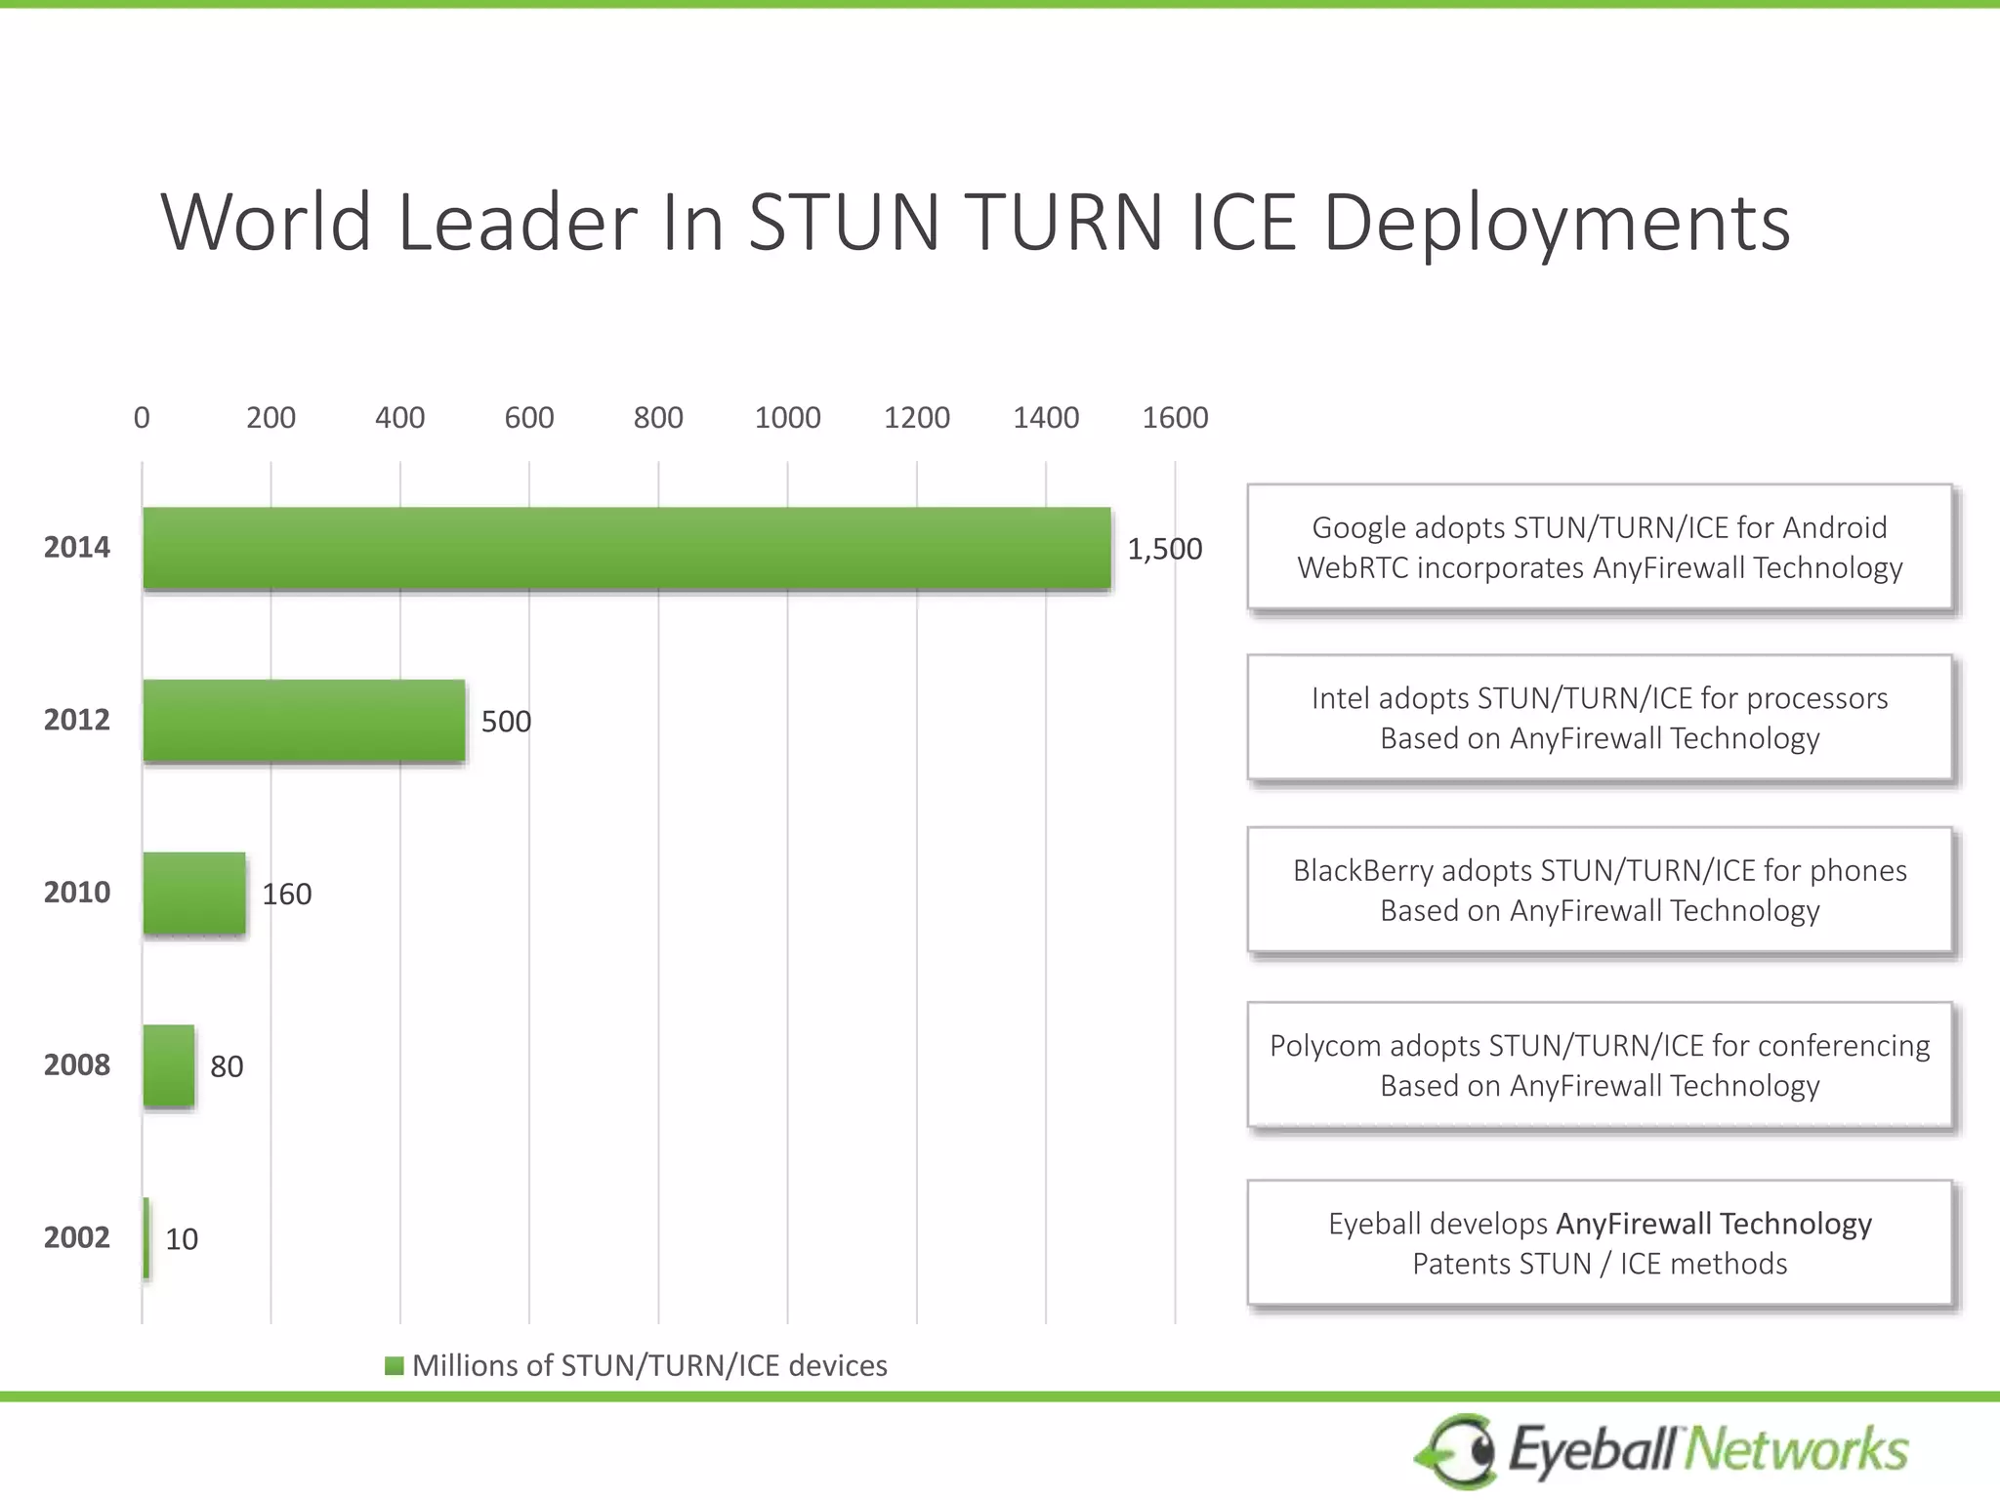This screenshot has height=1500, width=2000.
Task: Click the green legend swatch
Action: coord(395,1366)
